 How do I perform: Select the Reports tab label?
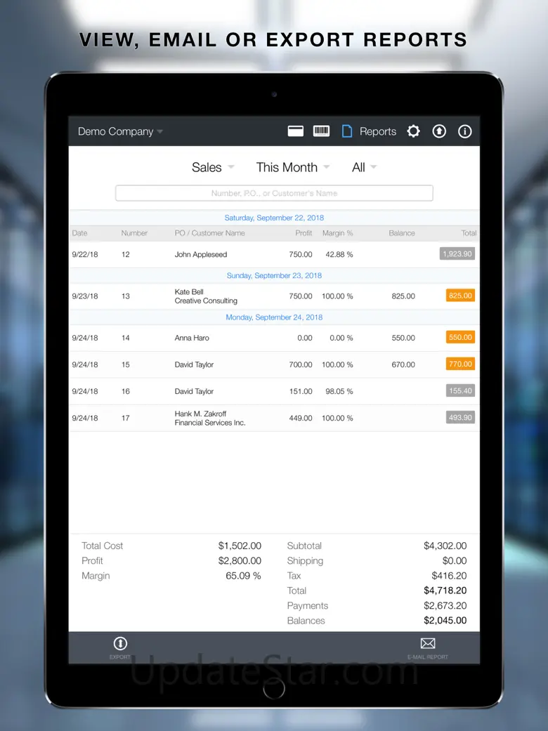click(x=378, y=131)
